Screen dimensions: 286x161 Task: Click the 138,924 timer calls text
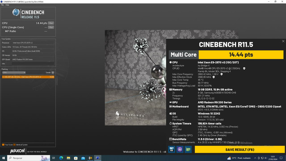pyautogui.click(x=210, y=123)
